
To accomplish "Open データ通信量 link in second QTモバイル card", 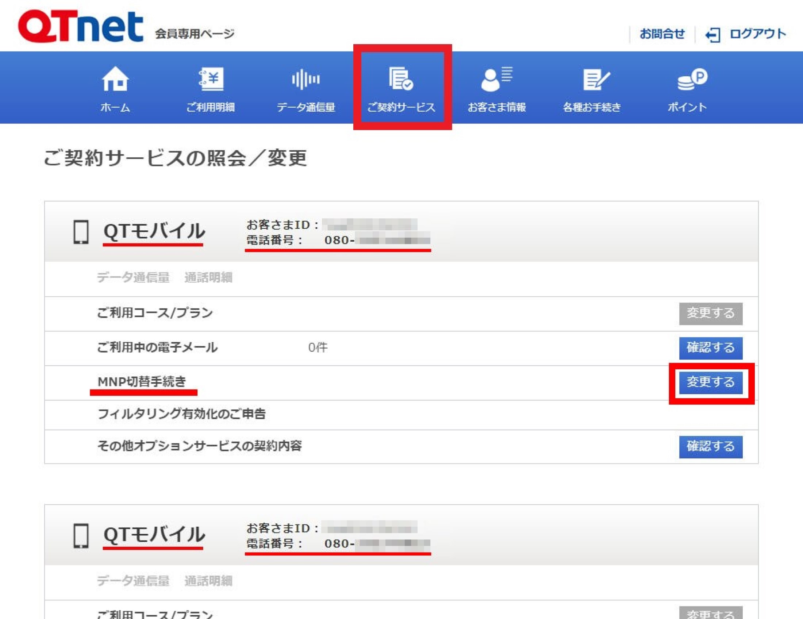I will [133, 581].
